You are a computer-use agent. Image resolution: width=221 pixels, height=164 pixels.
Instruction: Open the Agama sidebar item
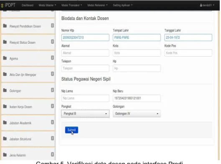pyautogui.click(x=14, y=59)
